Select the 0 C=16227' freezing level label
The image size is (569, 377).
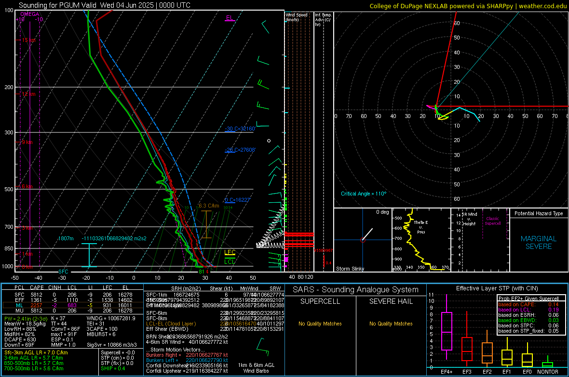coord(238,200)
